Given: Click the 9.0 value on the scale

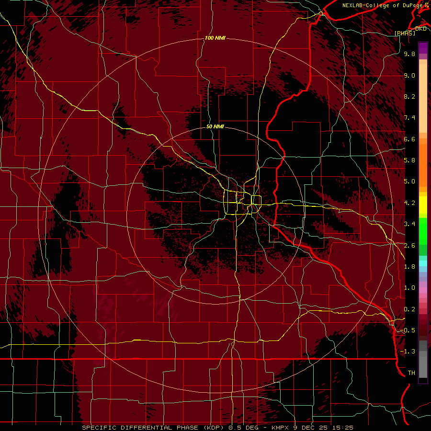Looking at the screenshot, I should click(409, 75).
